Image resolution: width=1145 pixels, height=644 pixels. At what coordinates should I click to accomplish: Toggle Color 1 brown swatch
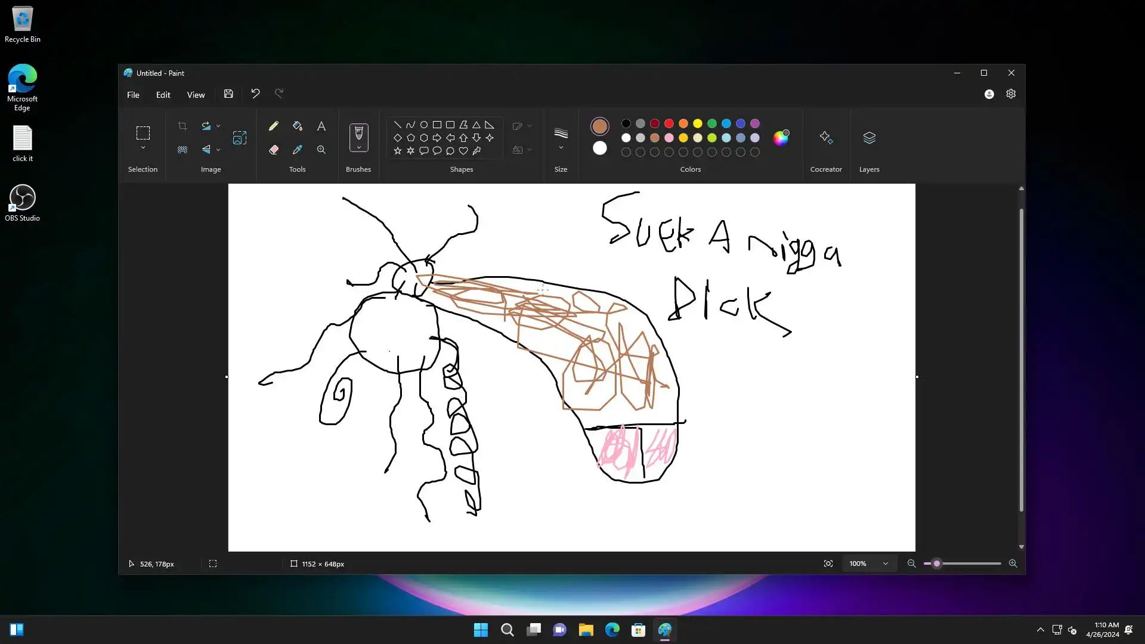(x=600, y=126)
